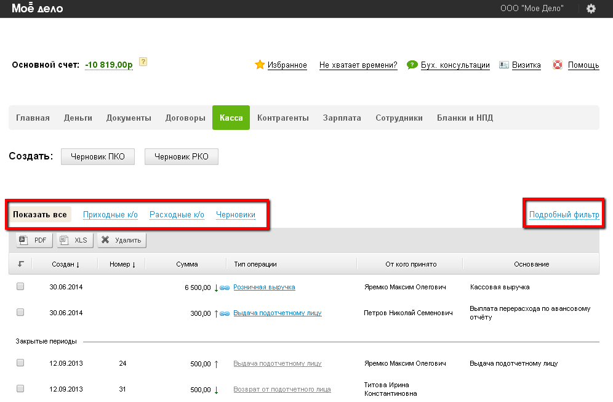The width and height of the screenshot is (613, 402).
Task: Create a Черновик ПКО
Action: (98, 157)
